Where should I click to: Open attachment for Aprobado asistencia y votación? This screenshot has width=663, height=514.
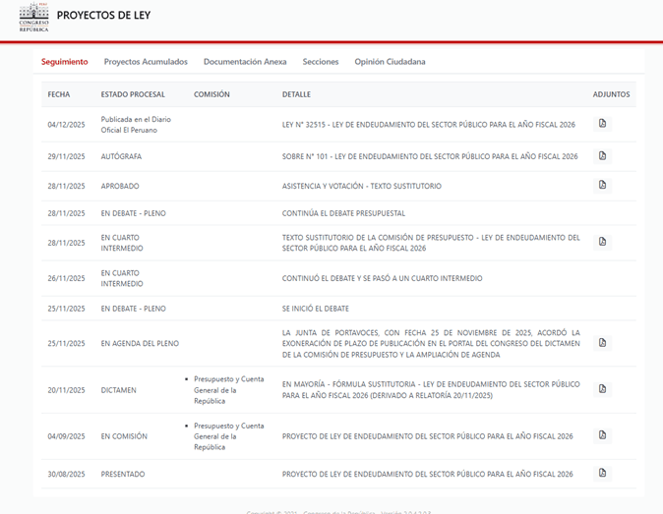coord(603,185)
